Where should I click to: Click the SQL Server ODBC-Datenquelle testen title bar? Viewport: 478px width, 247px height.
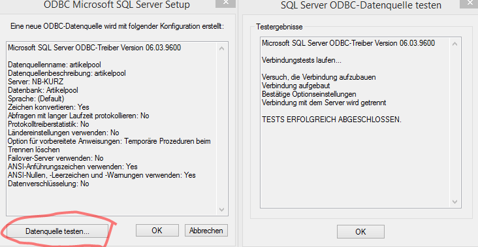coord(360,5)
